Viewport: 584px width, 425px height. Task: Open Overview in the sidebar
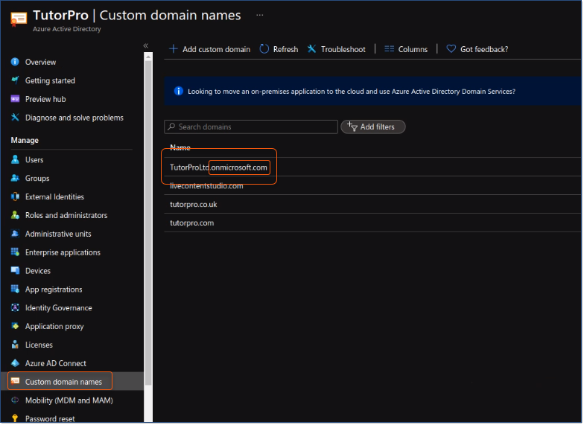(40, 63)
